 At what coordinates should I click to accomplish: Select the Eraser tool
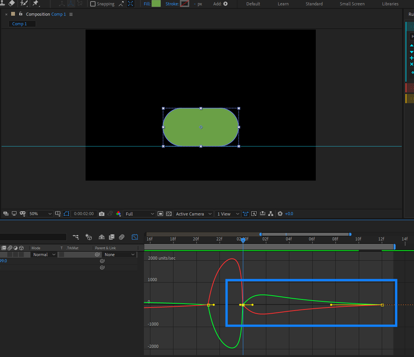pos(12,3)
